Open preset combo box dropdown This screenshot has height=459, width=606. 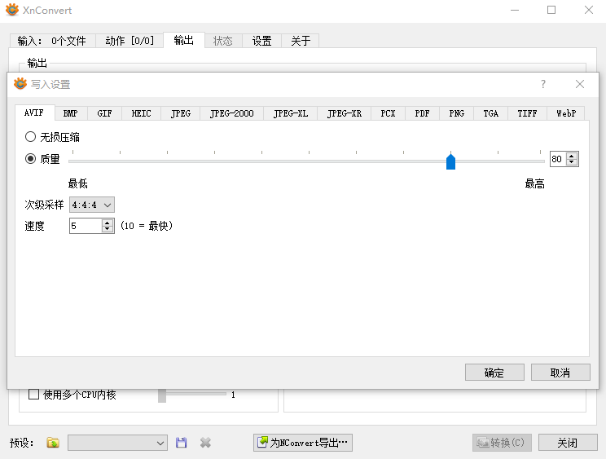[x=117, y=443]
